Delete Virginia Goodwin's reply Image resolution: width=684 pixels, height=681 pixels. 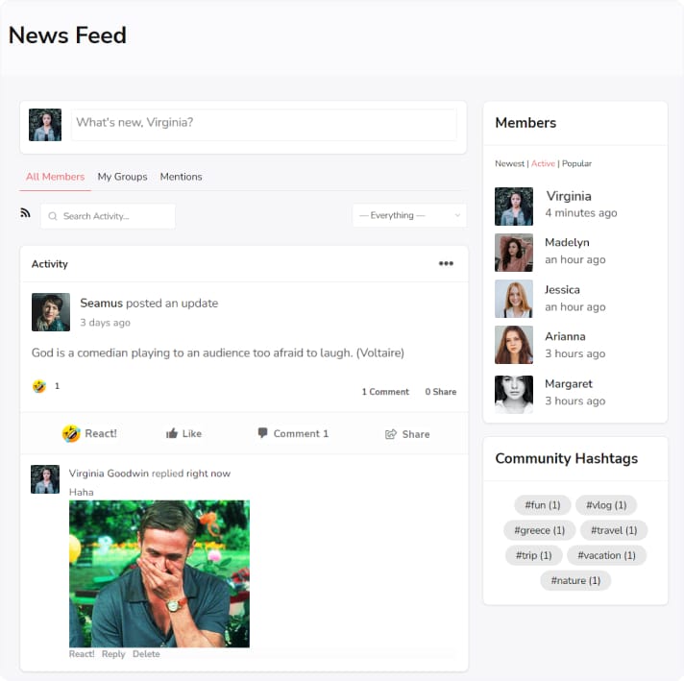click(146, 654)
